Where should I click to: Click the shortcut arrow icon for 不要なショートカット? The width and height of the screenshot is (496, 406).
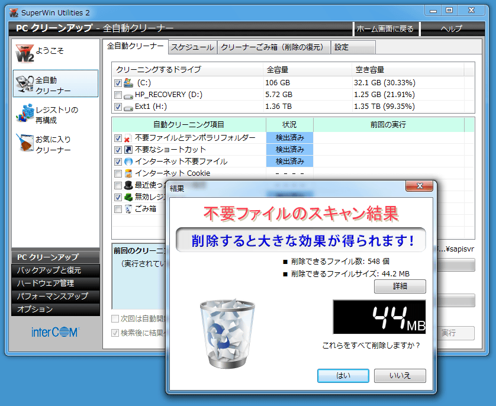pyautogui.click(x=128, y=150)
